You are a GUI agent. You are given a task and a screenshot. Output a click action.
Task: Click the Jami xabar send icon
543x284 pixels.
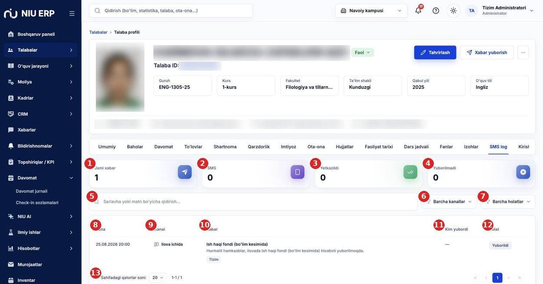click(185, 172)
